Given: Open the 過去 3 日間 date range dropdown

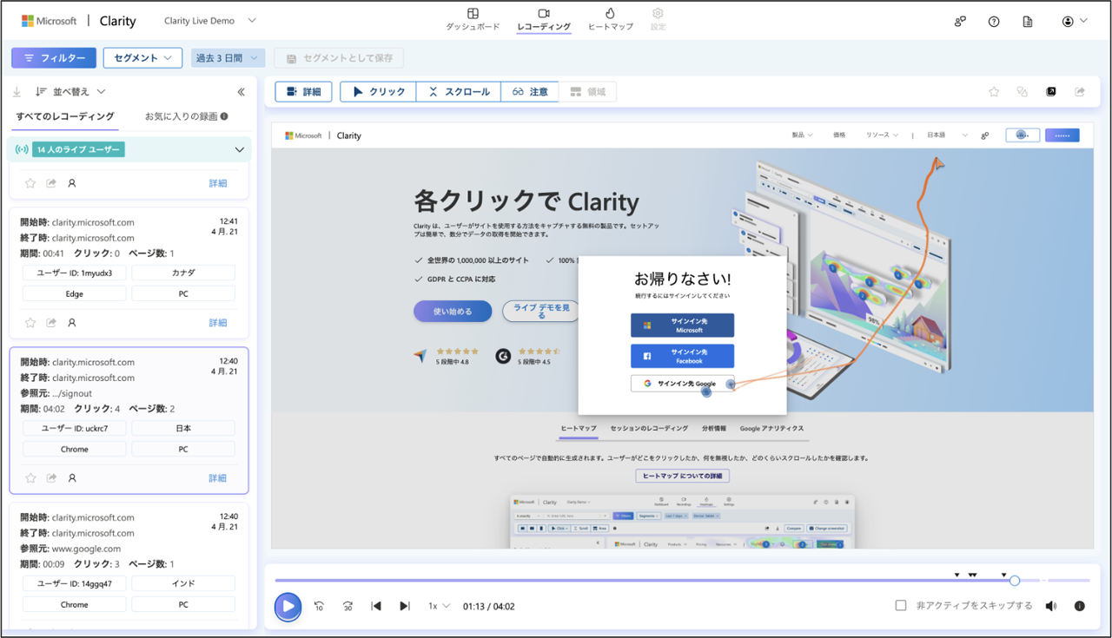Looking at the screenshot, I should pos(228,58).
